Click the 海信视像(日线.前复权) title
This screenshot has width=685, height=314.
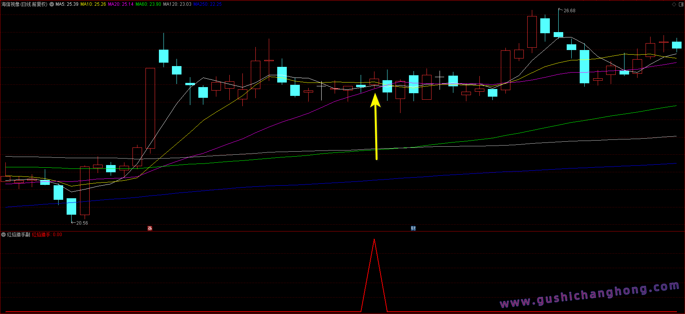[x=25, y=4]
